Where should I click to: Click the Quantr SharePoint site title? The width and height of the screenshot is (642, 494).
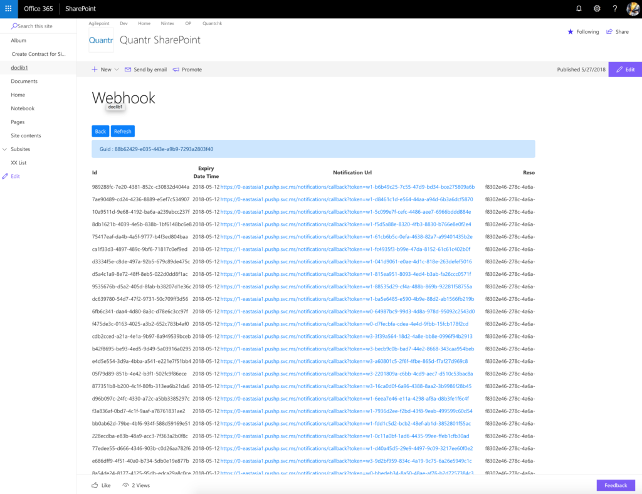[x=160, y=40]
